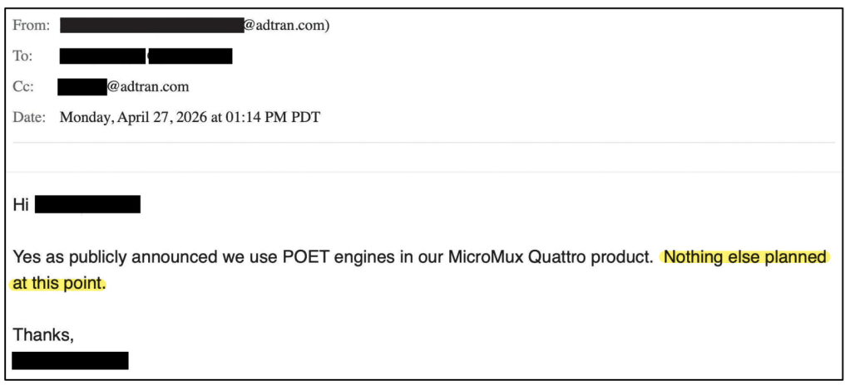The image size is (850, 385).
Task: Click the "Monday, April 27, 2026" date text
Action: (133, 117)
